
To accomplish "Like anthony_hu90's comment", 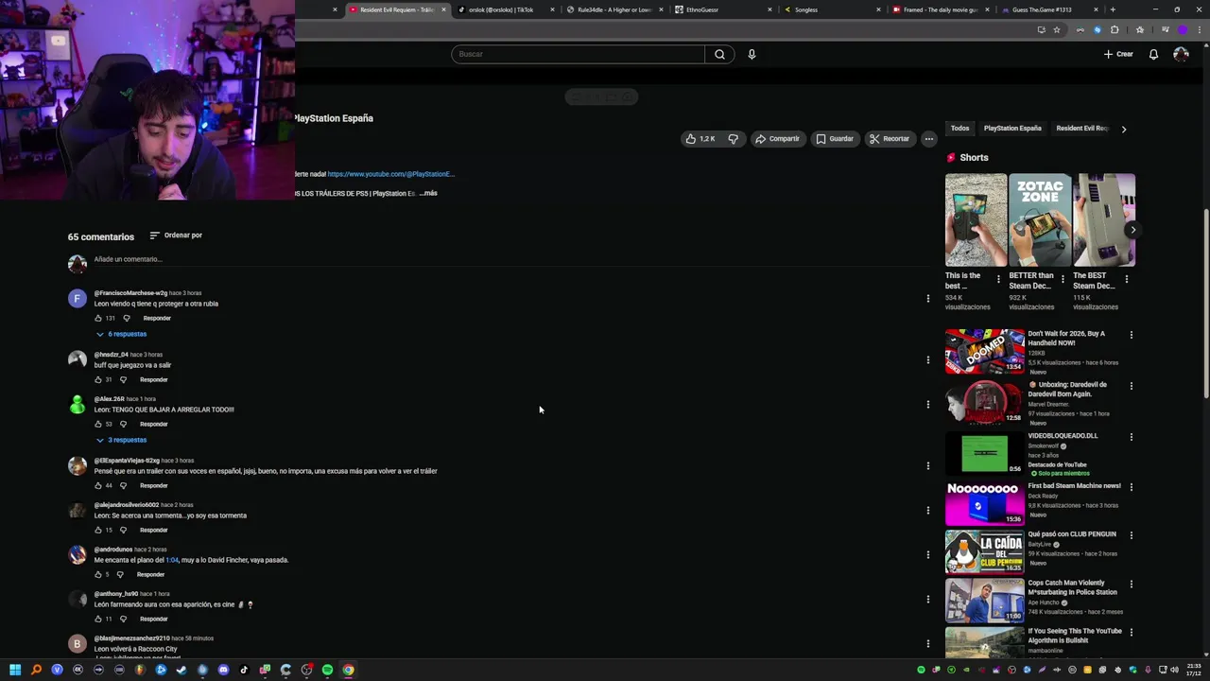I will click(97, 619).
